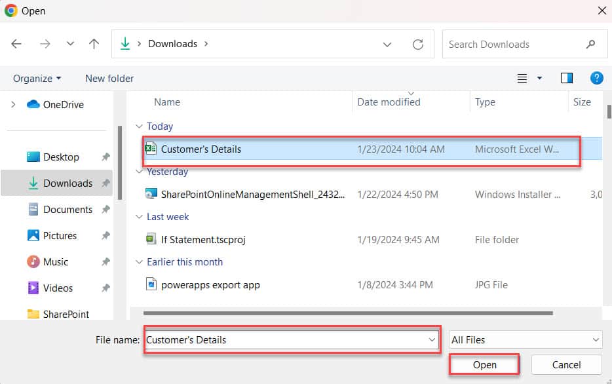
Task: Collapse the Earlier this month group
Action: coord(139,262)
